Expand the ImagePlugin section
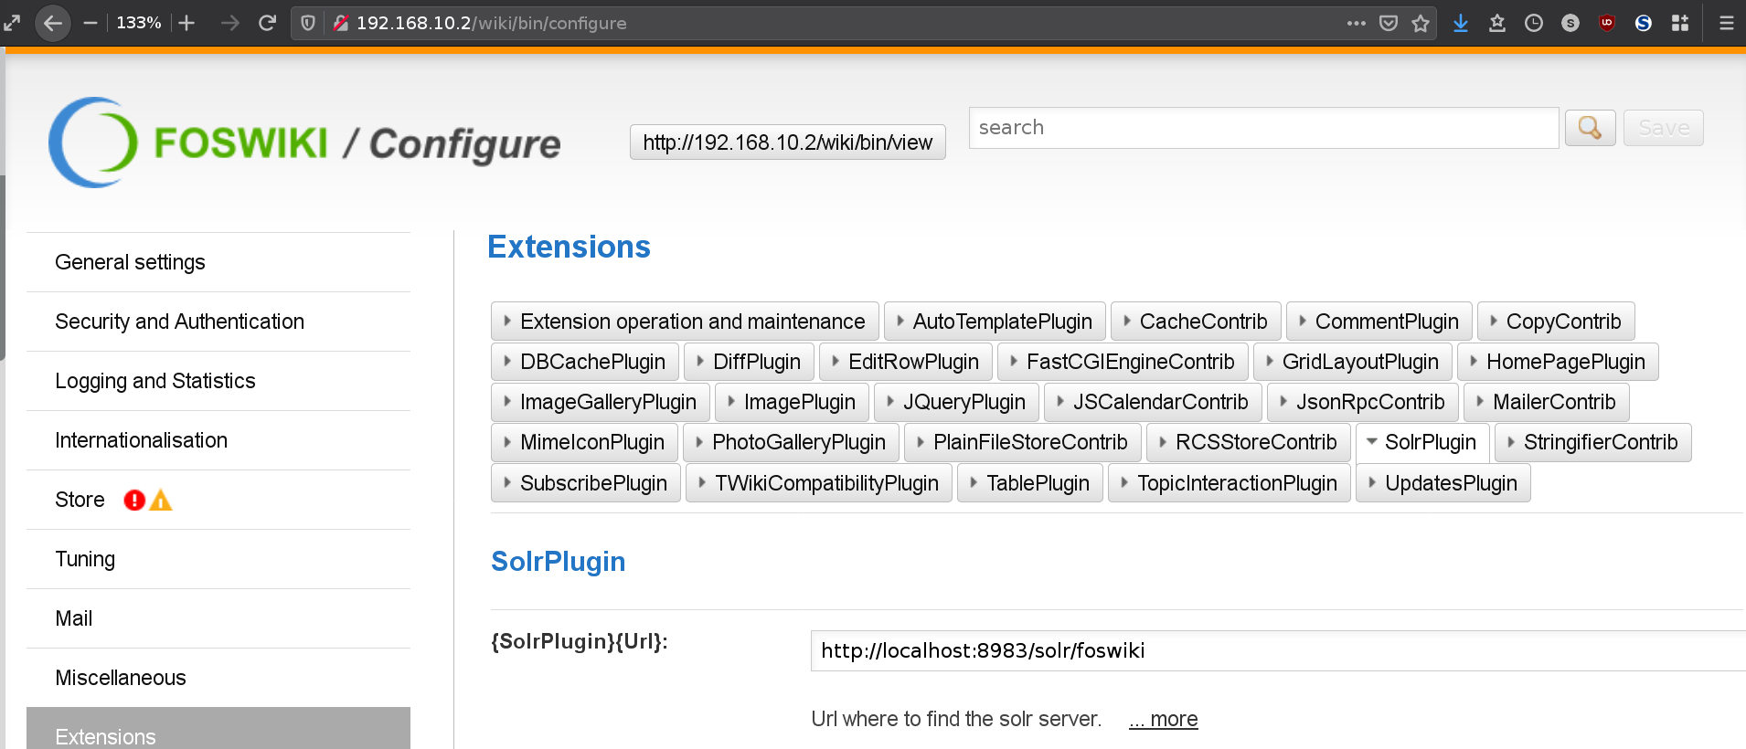The width and height of the screenshot is (1746, 749). 792,402
